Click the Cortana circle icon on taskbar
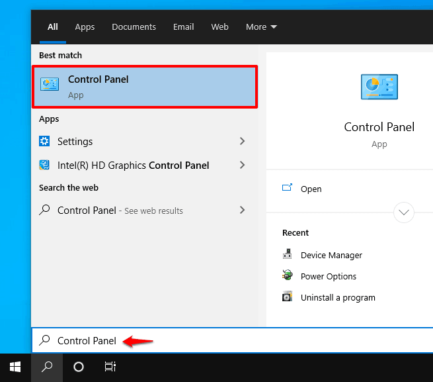Screen dimensions: 433x382 click(x=79, y=367)
